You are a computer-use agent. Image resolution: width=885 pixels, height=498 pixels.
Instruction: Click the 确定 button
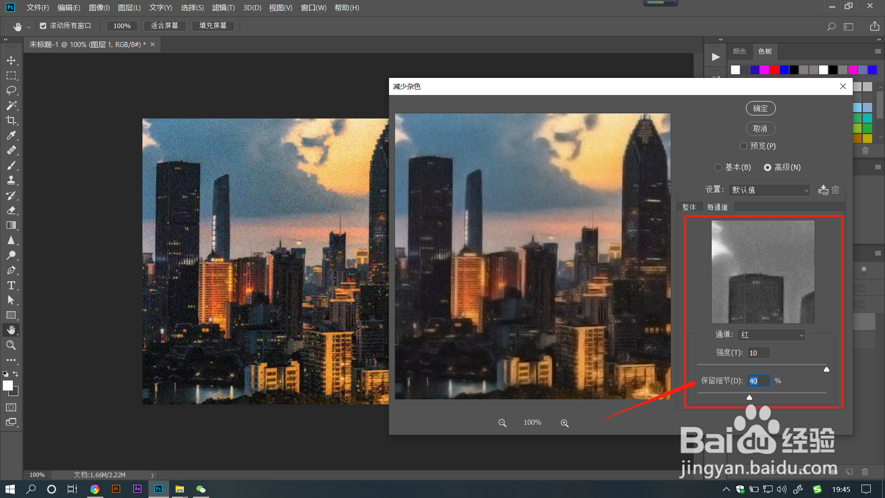(760, 108)
